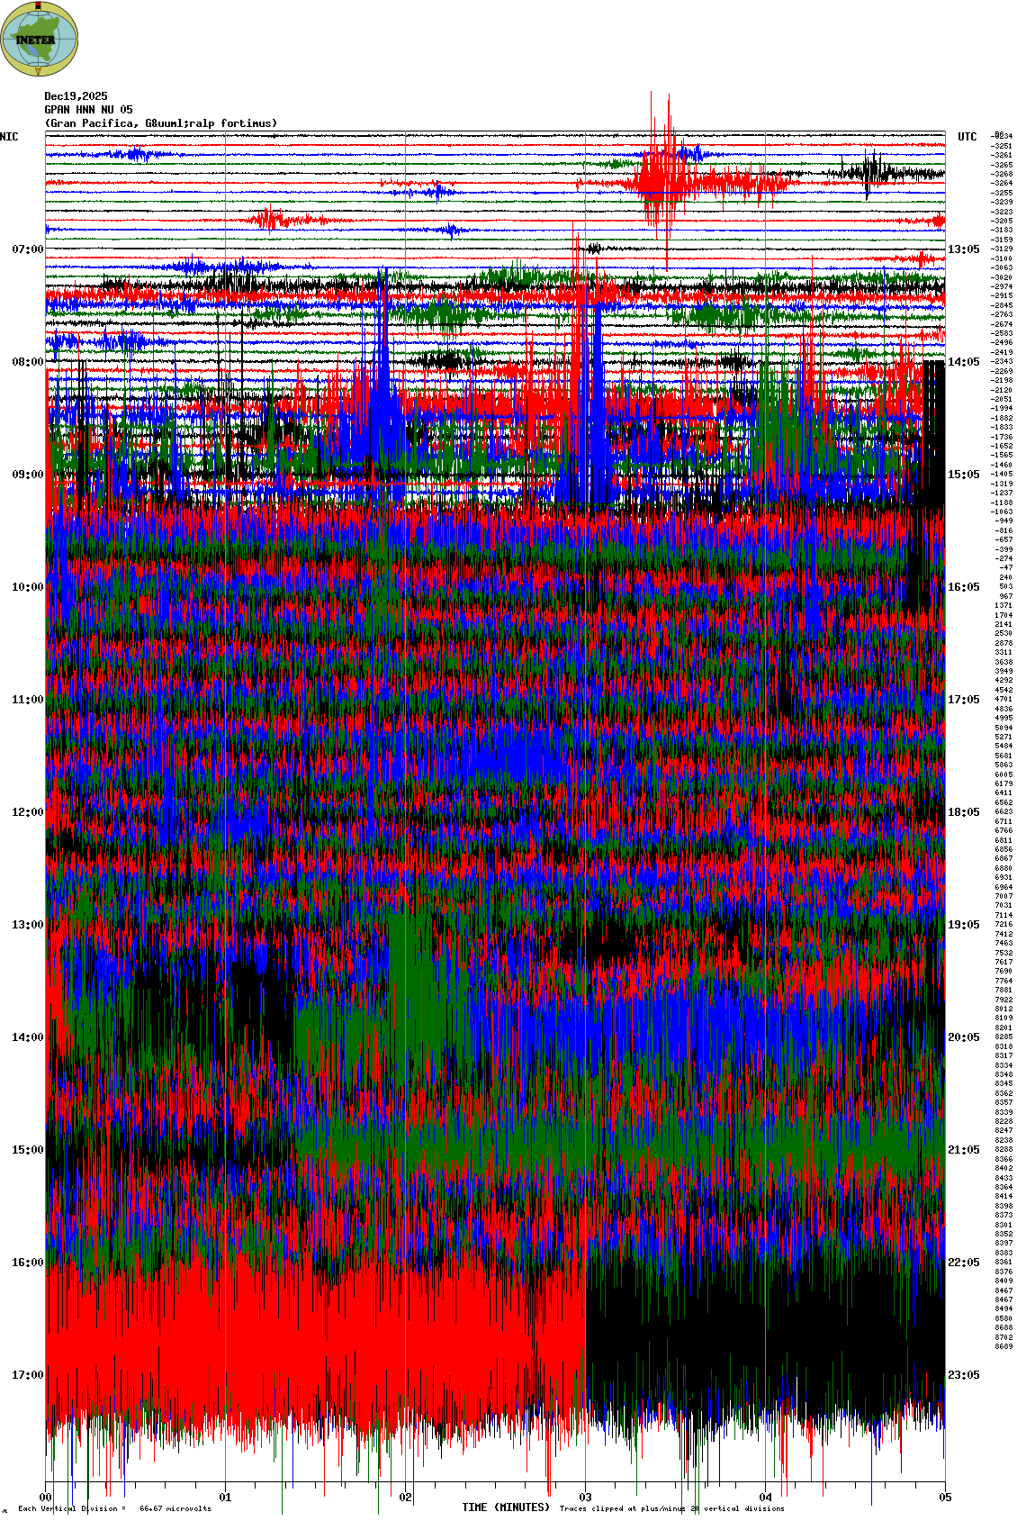
Task: Select the 07:00 time marker on left axis
Action: pos(27,249)
